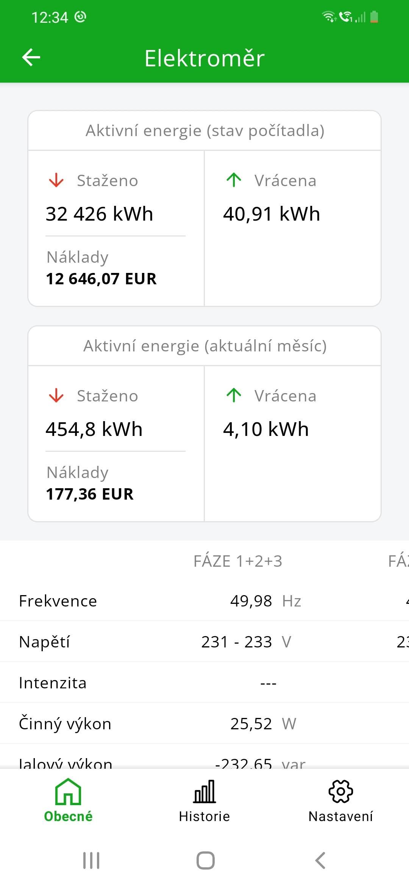The width and height of the screenshot is (409, 887).
Task: Tap the red down arrow in monthly Staženo
Action: (56, 396)
